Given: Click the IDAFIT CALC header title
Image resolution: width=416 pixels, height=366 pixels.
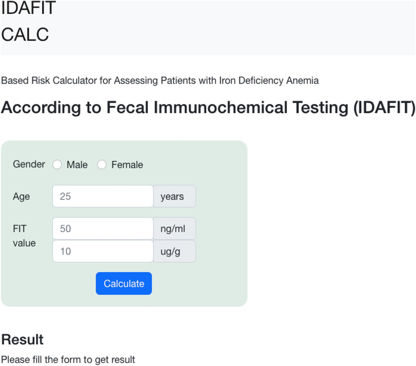Looking at the screenshot, I should [x=28, y=21].
